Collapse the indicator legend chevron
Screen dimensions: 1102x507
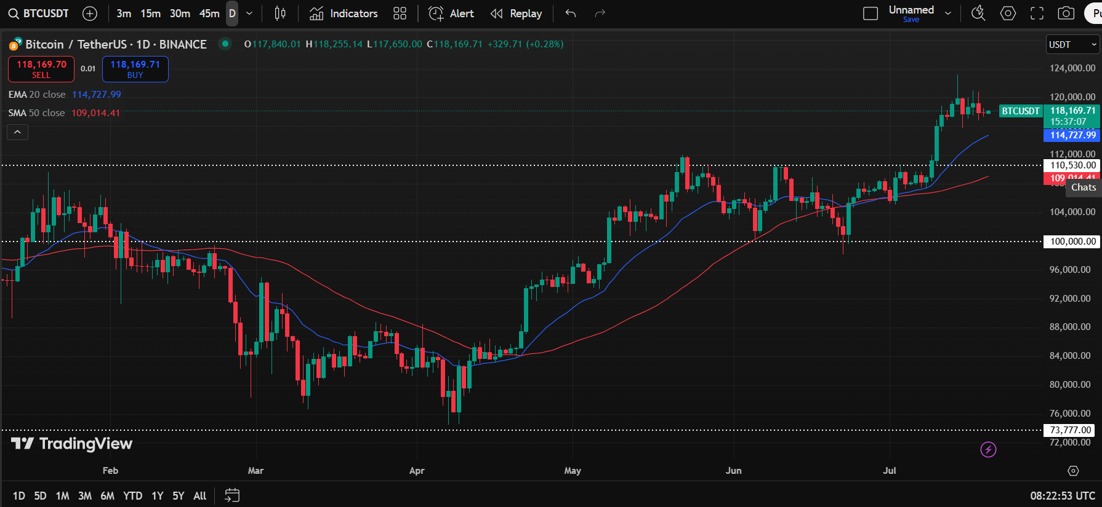coord(17,132)
